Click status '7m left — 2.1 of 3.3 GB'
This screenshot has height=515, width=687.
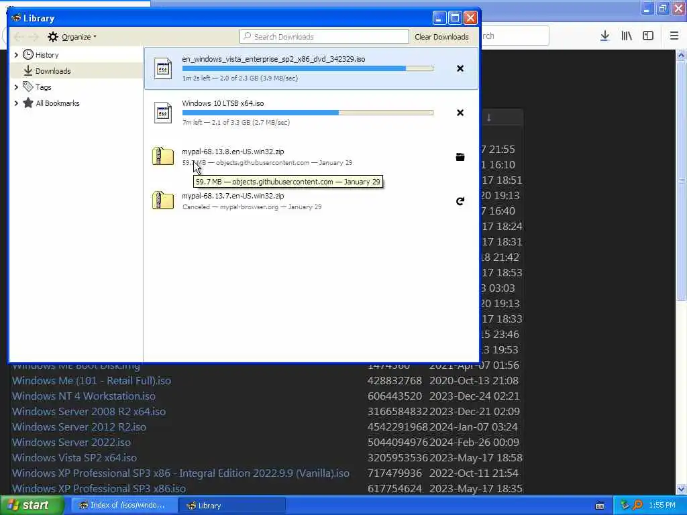(236, 122)
